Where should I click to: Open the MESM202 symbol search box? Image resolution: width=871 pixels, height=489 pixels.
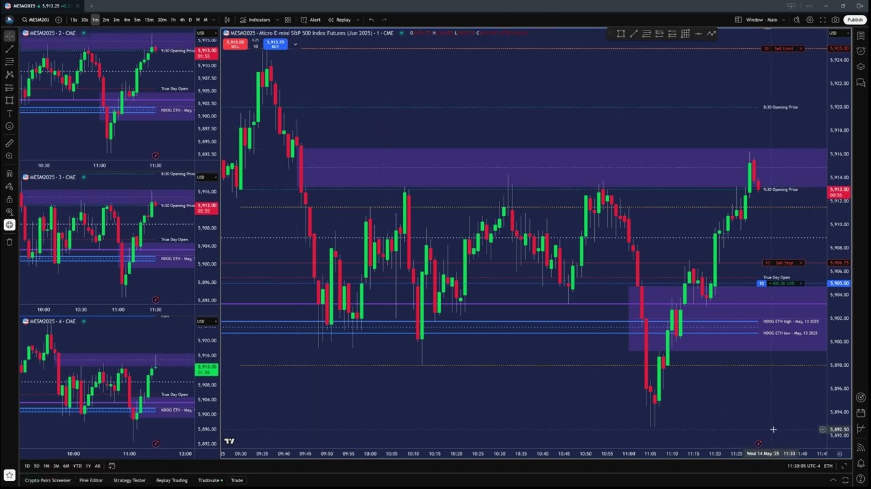(35, 20)
